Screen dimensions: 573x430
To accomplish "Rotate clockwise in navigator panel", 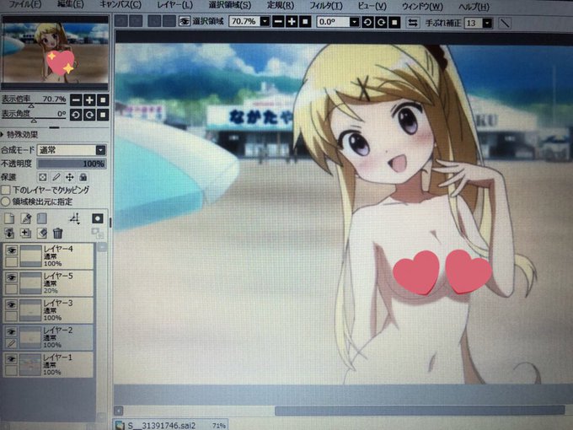I will coord(89,115).
